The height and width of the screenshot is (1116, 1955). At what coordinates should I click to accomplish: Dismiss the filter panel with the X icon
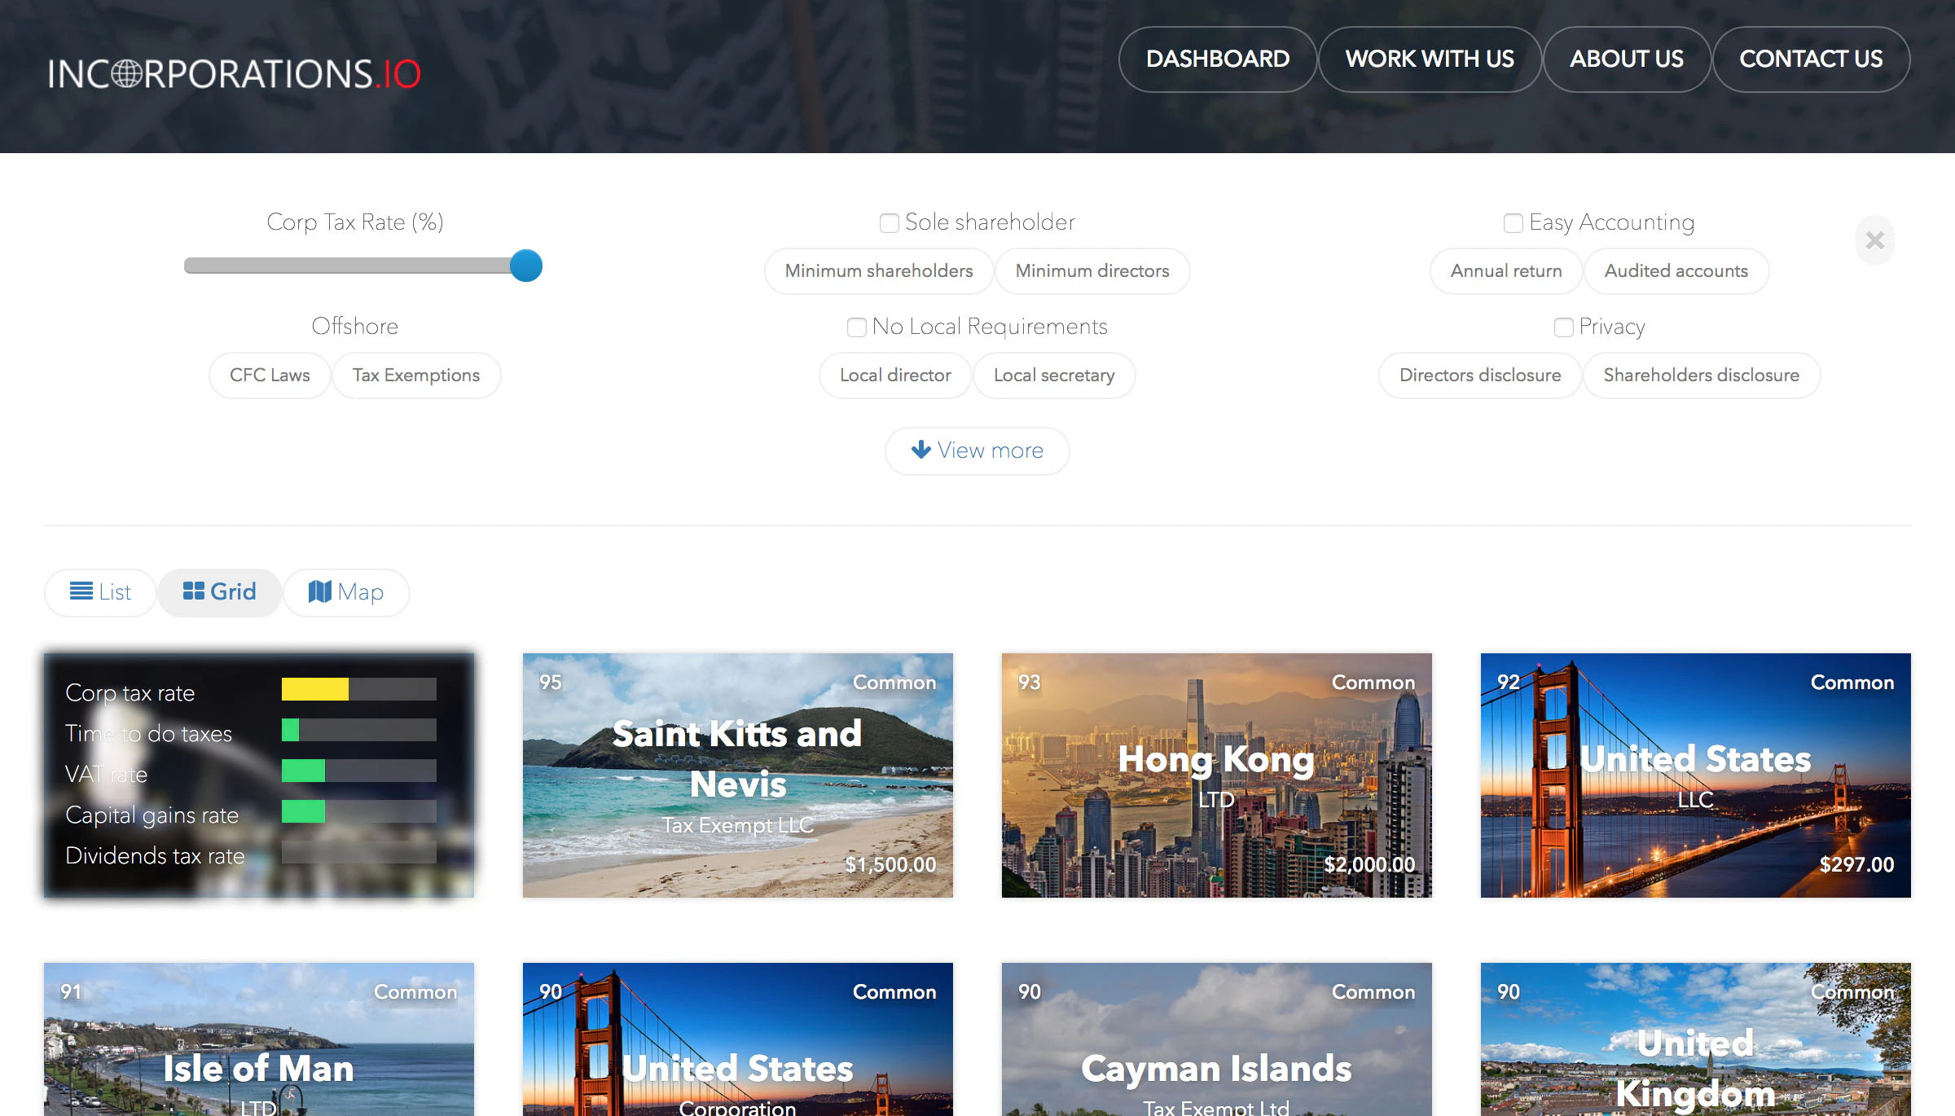[x=1875, y=240]
